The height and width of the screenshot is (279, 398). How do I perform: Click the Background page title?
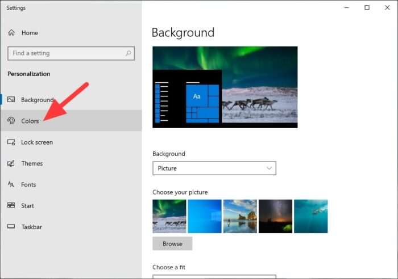(x=183, y=33)
